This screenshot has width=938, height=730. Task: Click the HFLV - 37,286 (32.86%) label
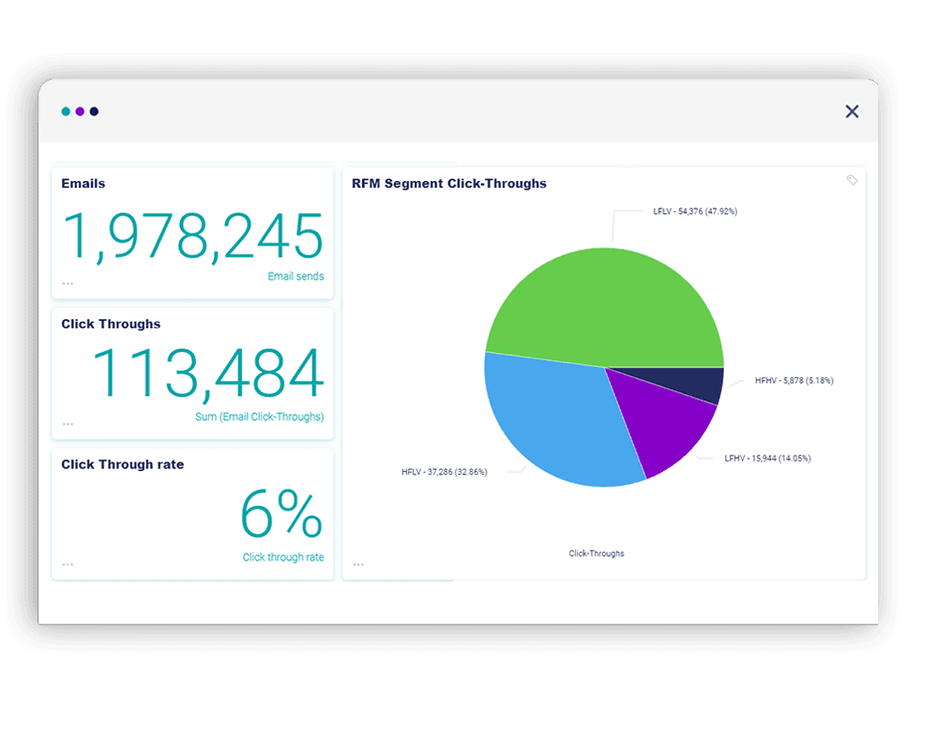pyautogui.click(x=444, y=472)
